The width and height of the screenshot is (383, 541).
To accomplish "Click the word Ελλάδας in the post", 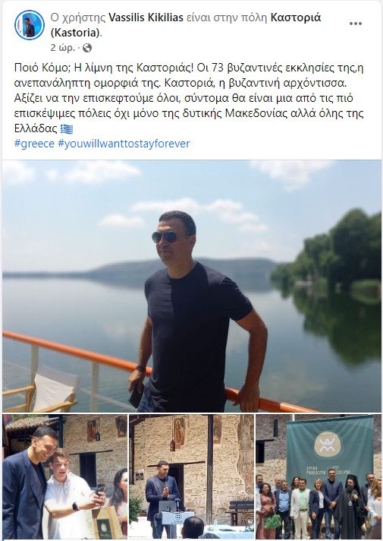I will [36, 128].
